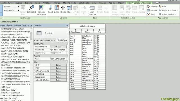Click the Utility Room name cell
Screen dimensions: 180x101
87,36
